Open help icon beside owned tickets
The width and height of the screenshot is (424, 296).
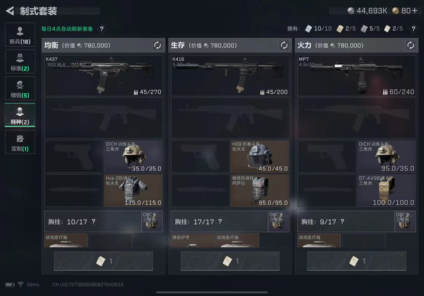(413, 29)
